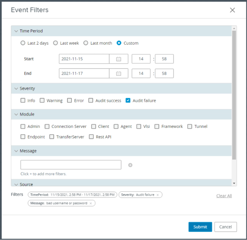Click the Start date input field
This screenshot has height=240, width=247.
point(84,59)
